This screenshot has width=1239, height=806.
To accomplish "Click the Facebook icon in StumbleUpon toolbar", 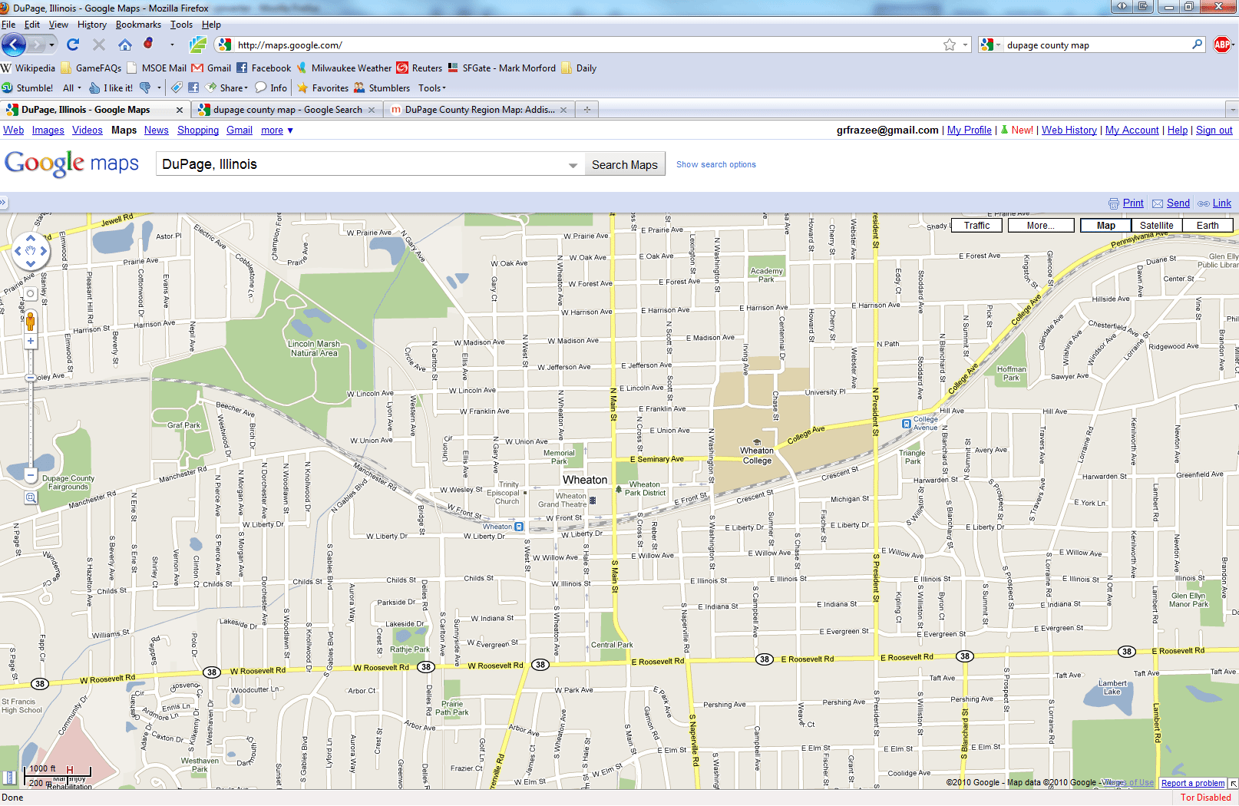I will pos(193,88).
